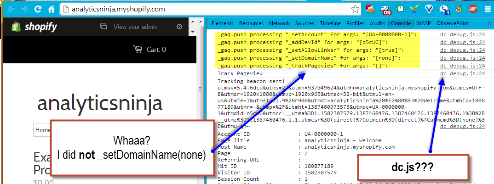Open the WASP tab in DevTools
Viewport: 494px width, 184px height.
424,23
